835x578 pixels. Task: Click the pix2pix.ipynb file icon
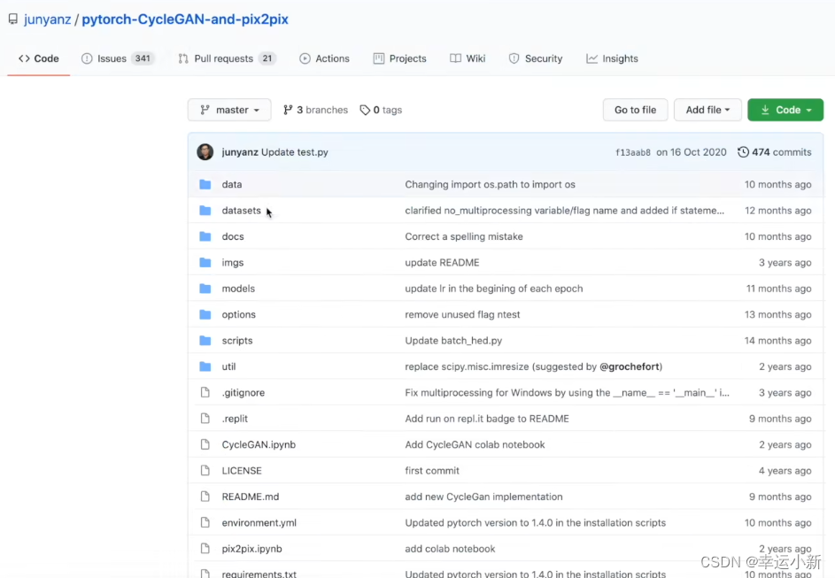tap(205, 549)
